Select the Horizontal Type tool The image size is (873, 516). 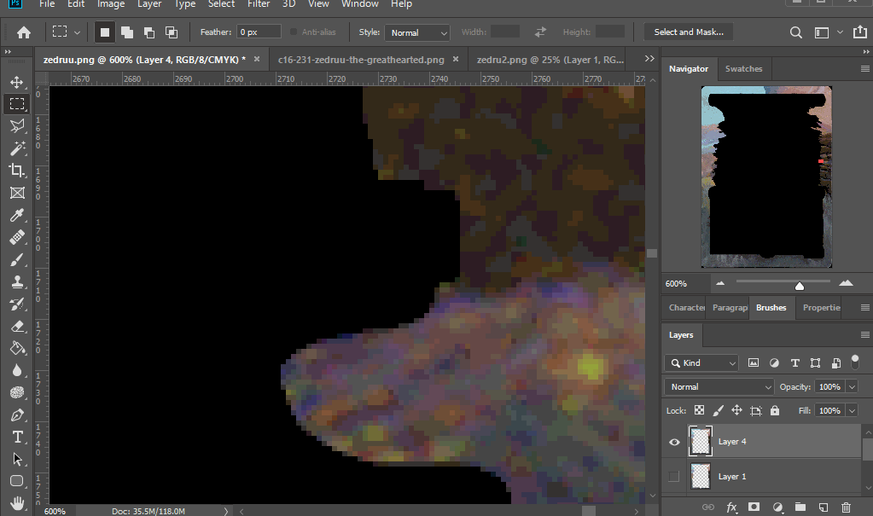point(17,437)
